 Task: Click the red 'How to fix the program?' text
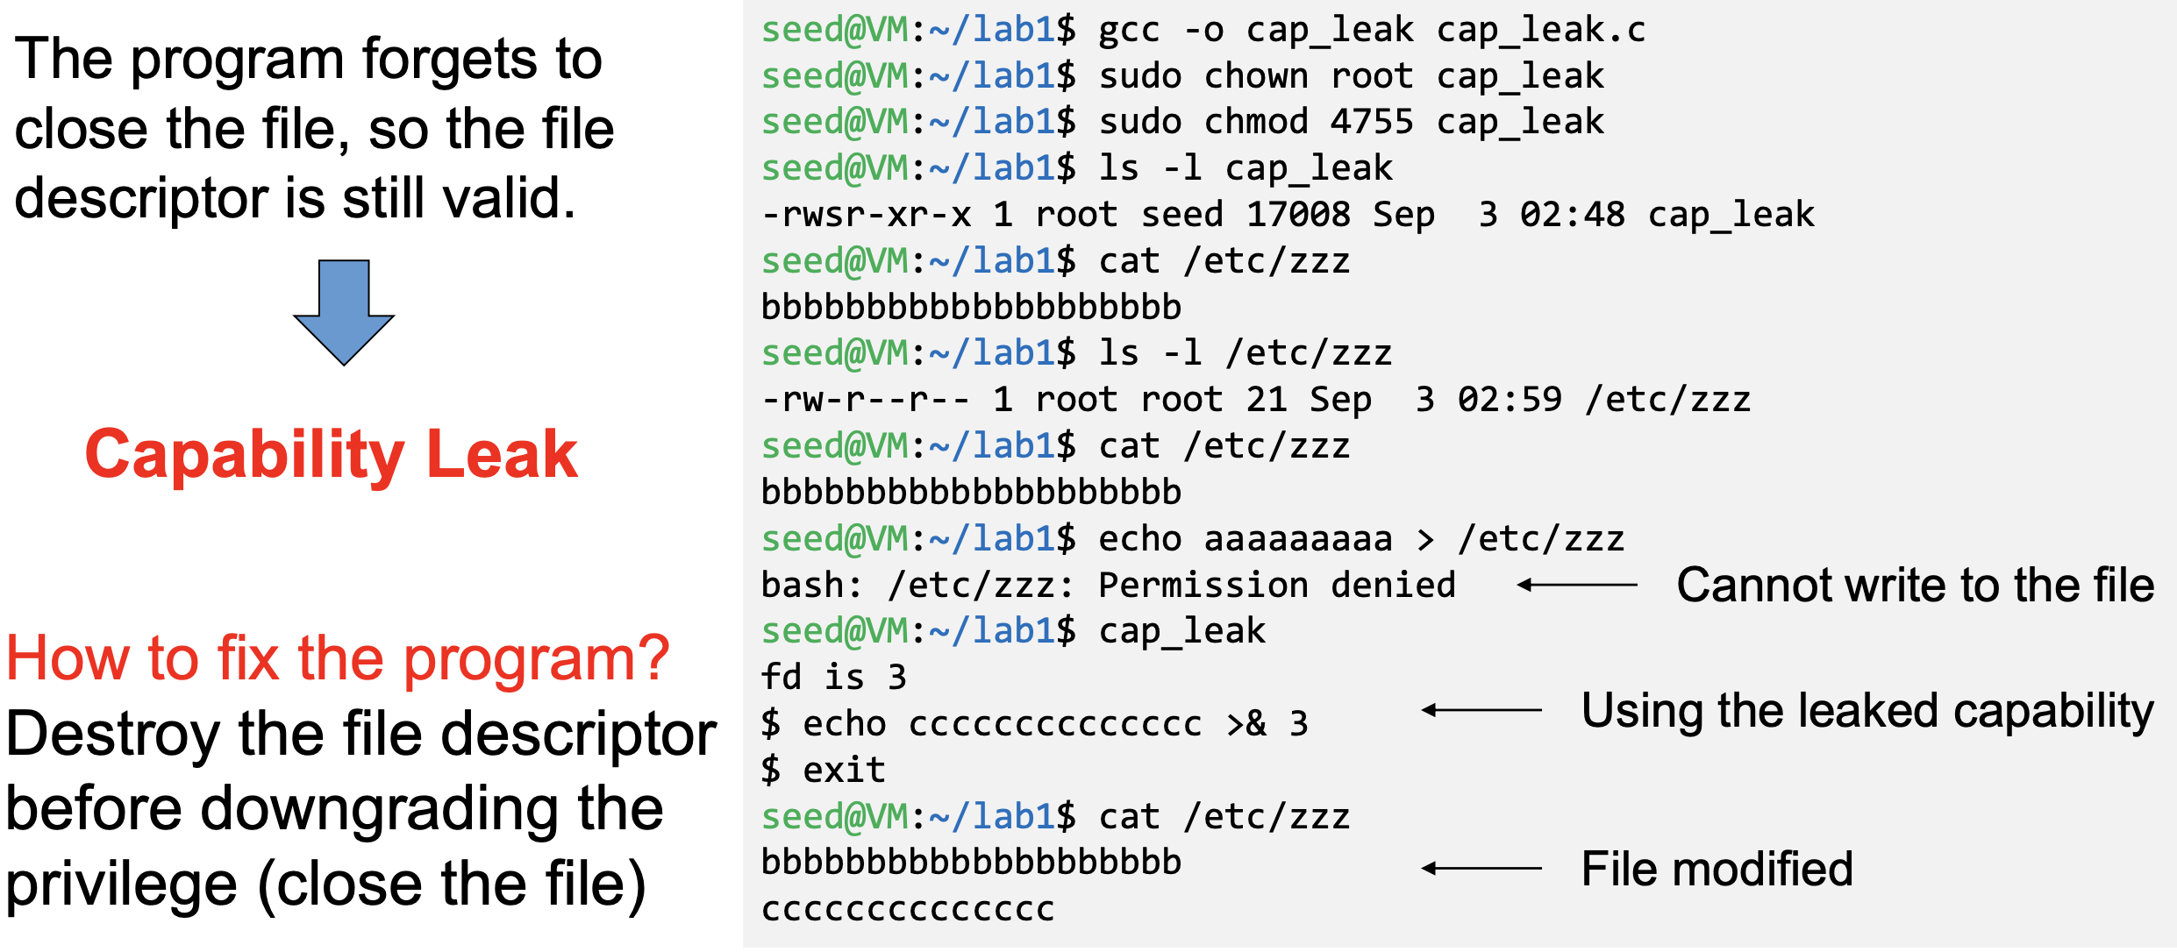tap(338, 658)
